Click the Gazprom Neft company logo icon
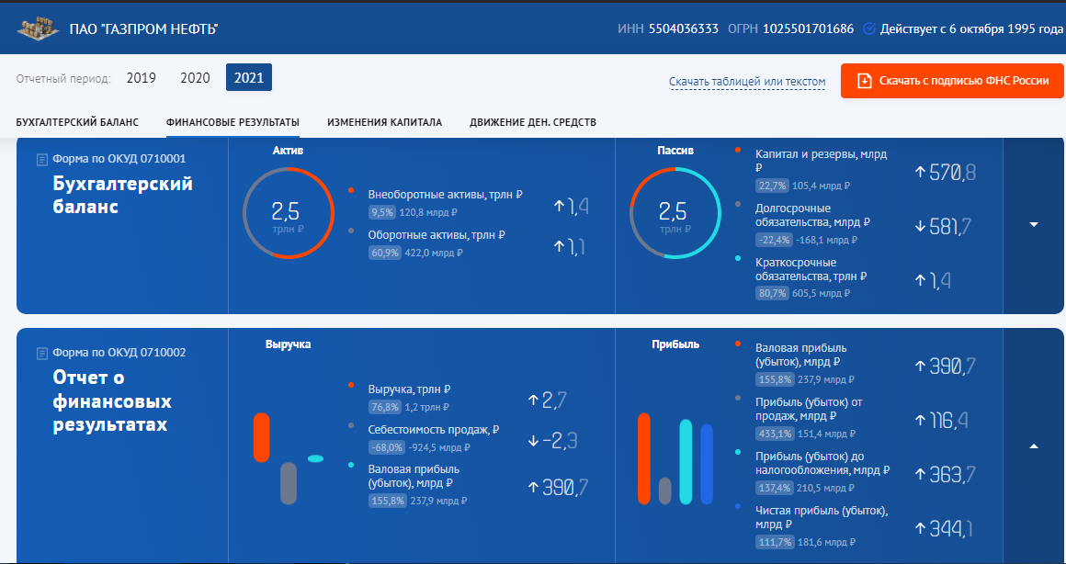1066x564 pixels. (37, 28)
